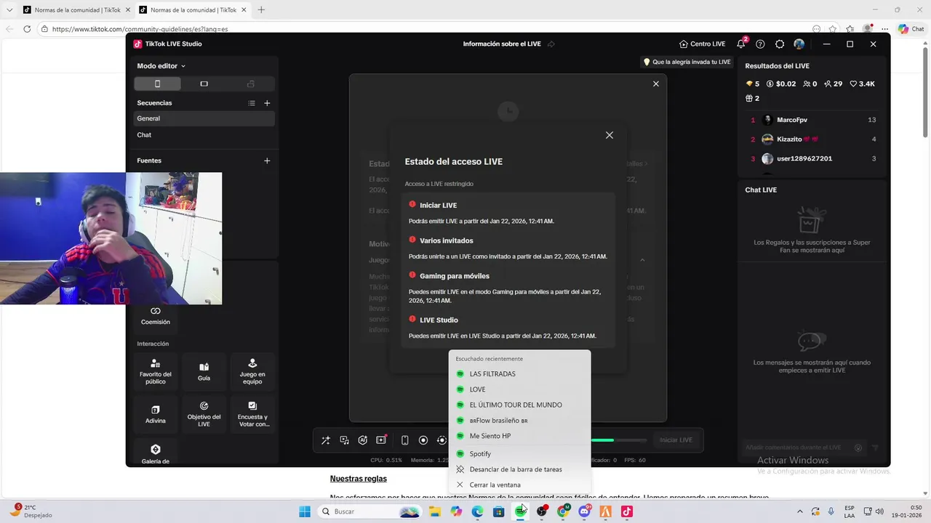931x523 pixels.
Task: Select Kizazito in results ranking
Action: point(812,139)
